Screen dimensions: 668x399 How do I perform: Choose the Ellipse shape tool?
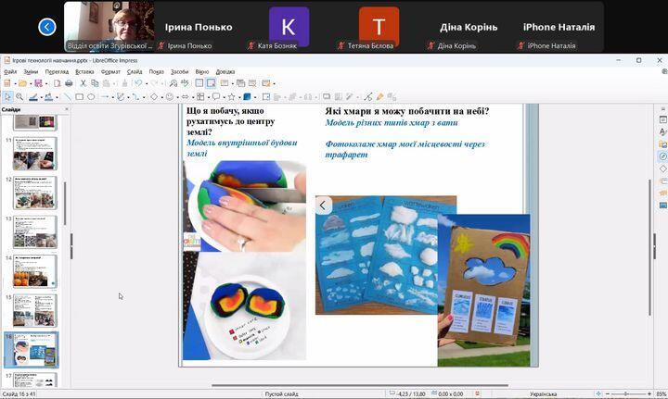point(91,97)
